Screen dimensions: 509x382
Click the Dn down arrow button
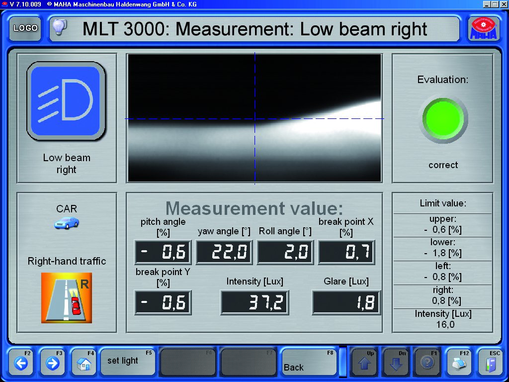click(x=395, y=362)
